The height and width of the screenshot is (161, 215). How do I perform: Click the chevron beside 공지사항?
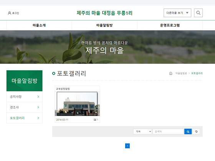tap(38, 96)
